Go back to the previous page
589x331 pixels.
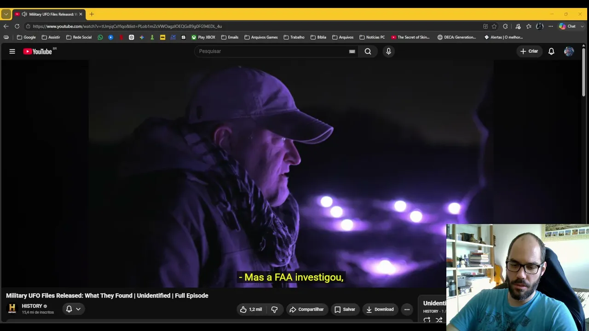point(6,26)
